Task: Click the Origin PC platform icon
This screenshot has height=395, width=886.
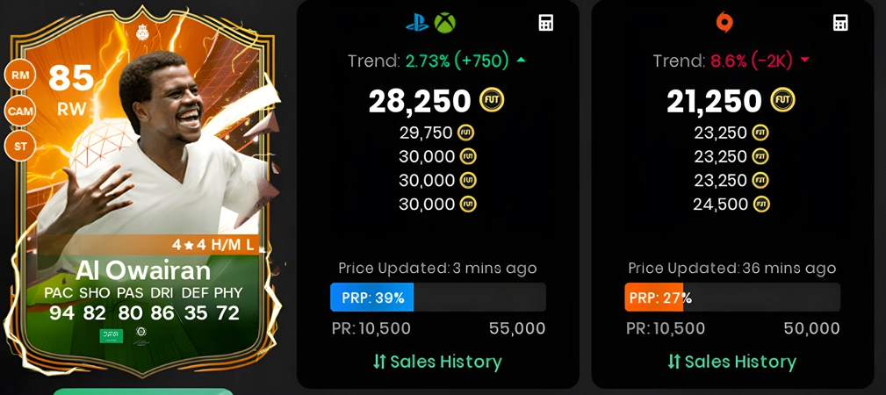Action: [x=723, y=23]
